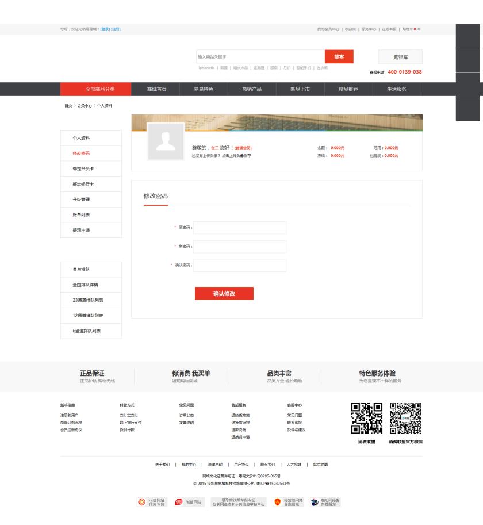
Task: Click the 诚信网站 certification badge
Action: click(189, 502)
